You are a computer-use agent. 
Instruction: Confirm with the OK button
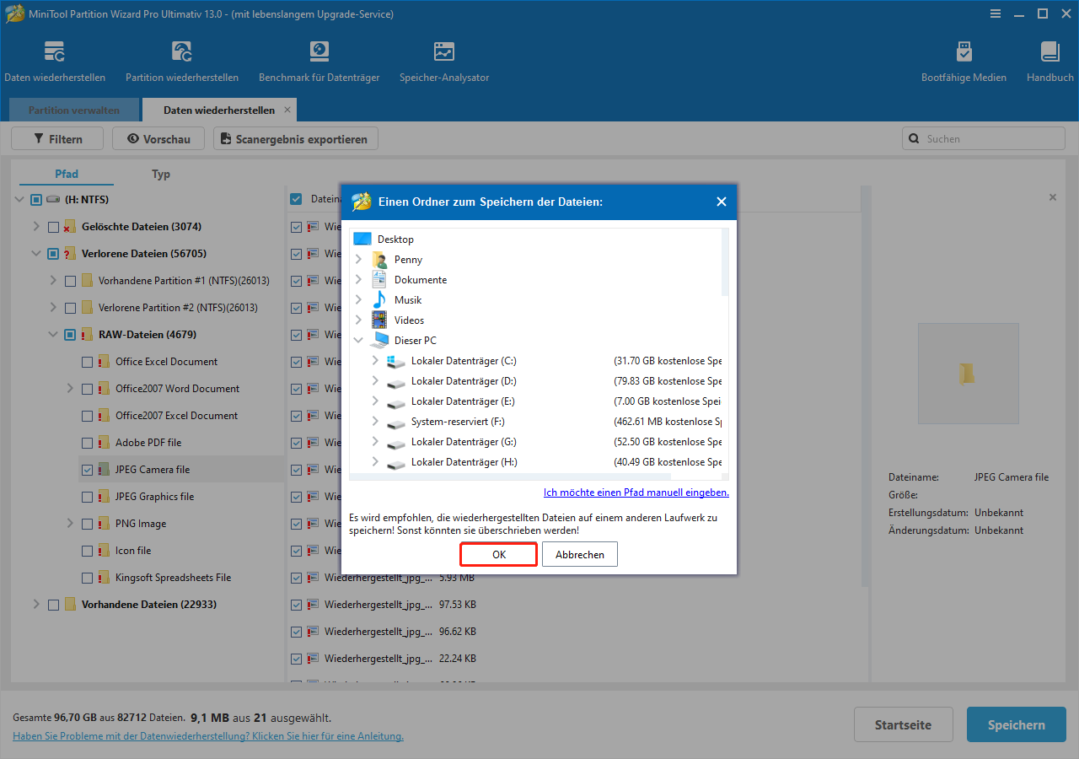click(x=498, y=554)
